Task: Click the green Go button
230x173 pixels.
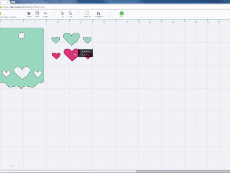Action: tap(121, 14)
